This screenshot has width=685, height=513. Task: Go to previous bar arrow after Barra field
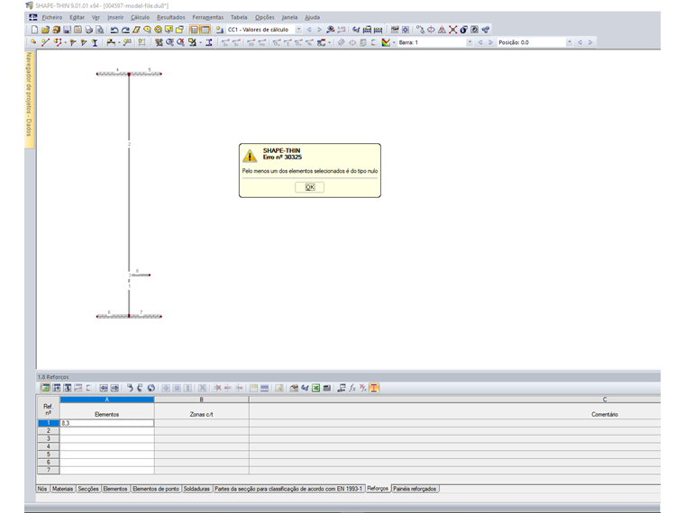[x=480, y=42]
